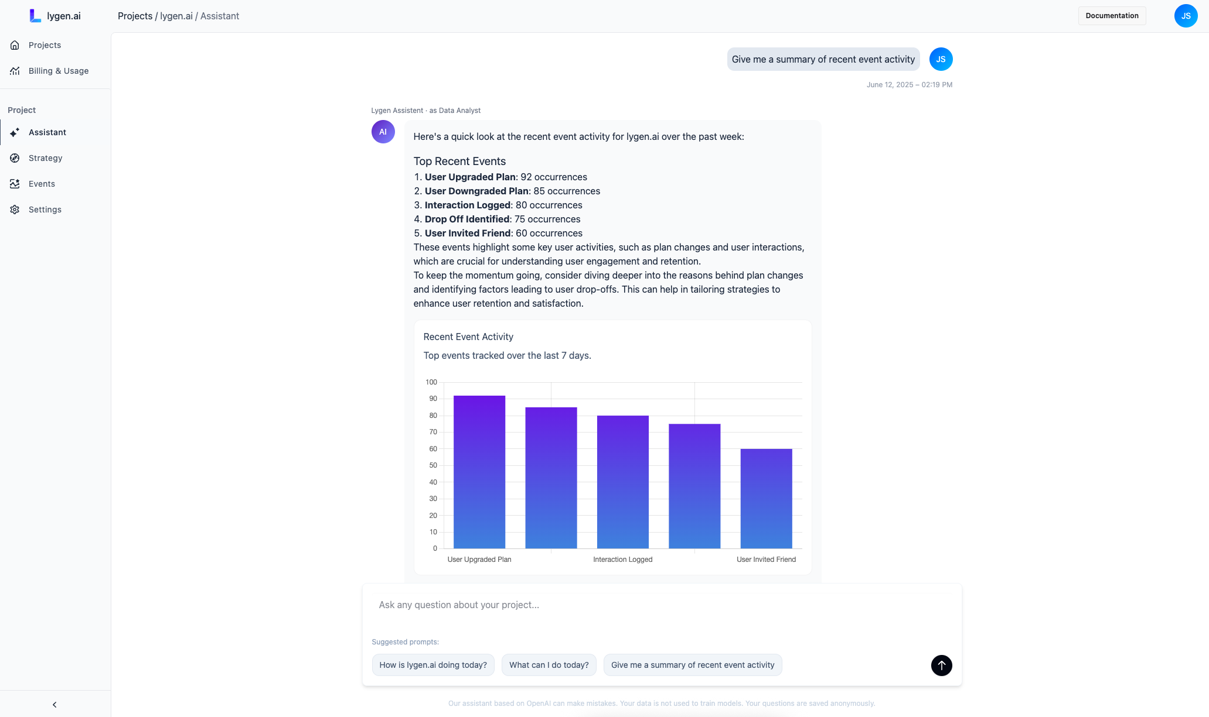The image size is (1209, 717).
Task: Click the 'User Invited Friend' axis label
Action: click(766, 560)
